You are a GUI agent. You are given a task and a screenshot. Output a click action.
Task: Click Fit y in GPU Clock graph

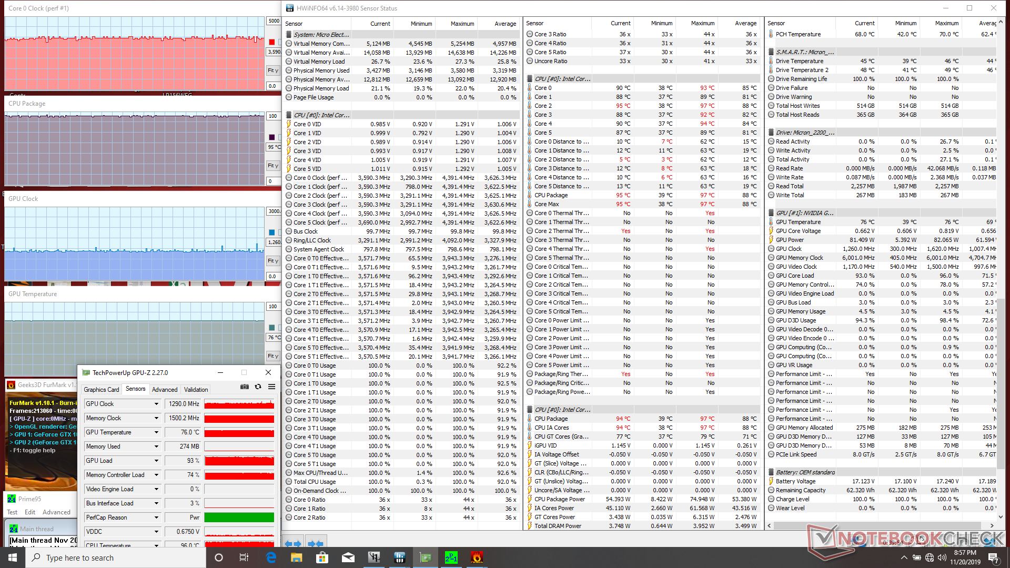tap(273, 261)
